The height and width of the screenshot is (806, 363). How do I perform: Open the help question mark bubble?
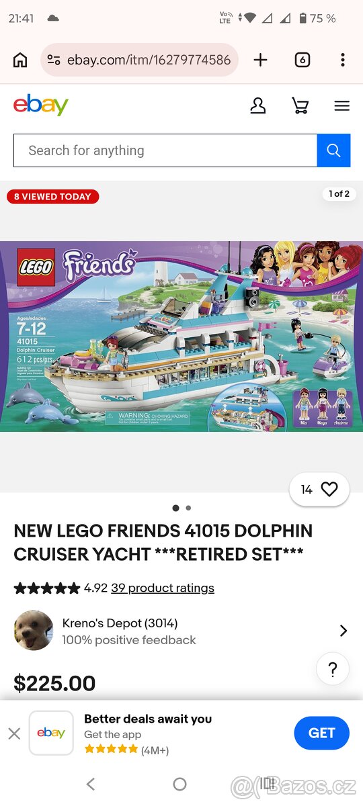(x=333, y=669)
